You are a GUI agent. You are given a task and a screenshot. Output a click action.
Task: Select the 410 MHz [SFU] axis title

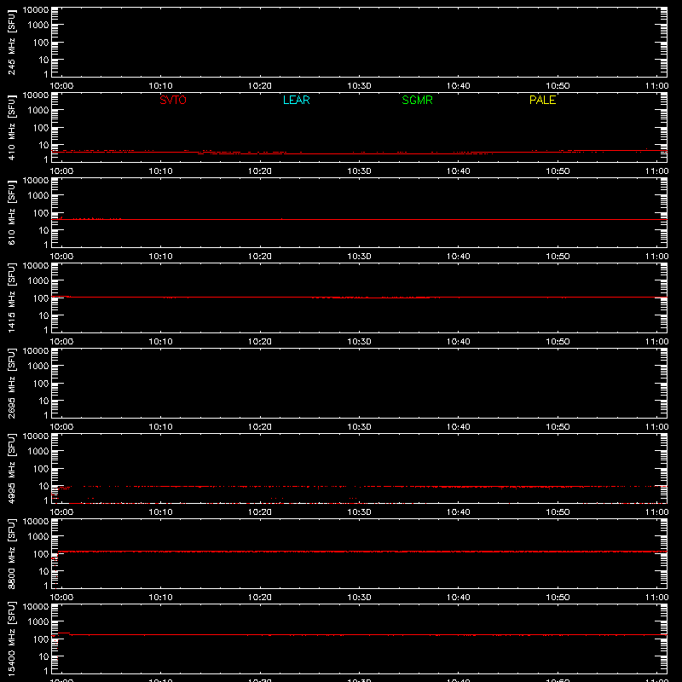(11, 128)
